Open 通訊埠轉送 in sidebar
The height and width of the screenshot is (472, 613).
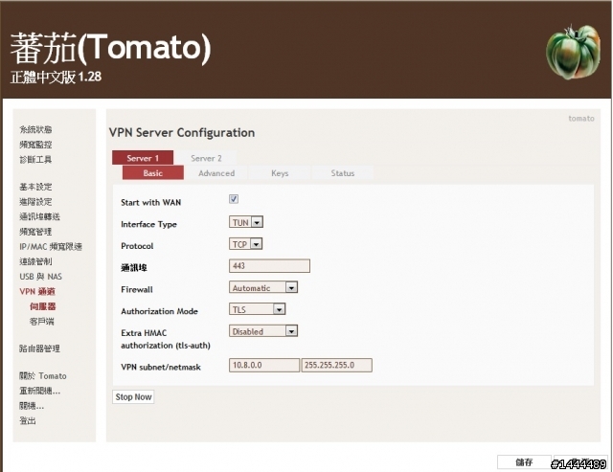(39, 216)
